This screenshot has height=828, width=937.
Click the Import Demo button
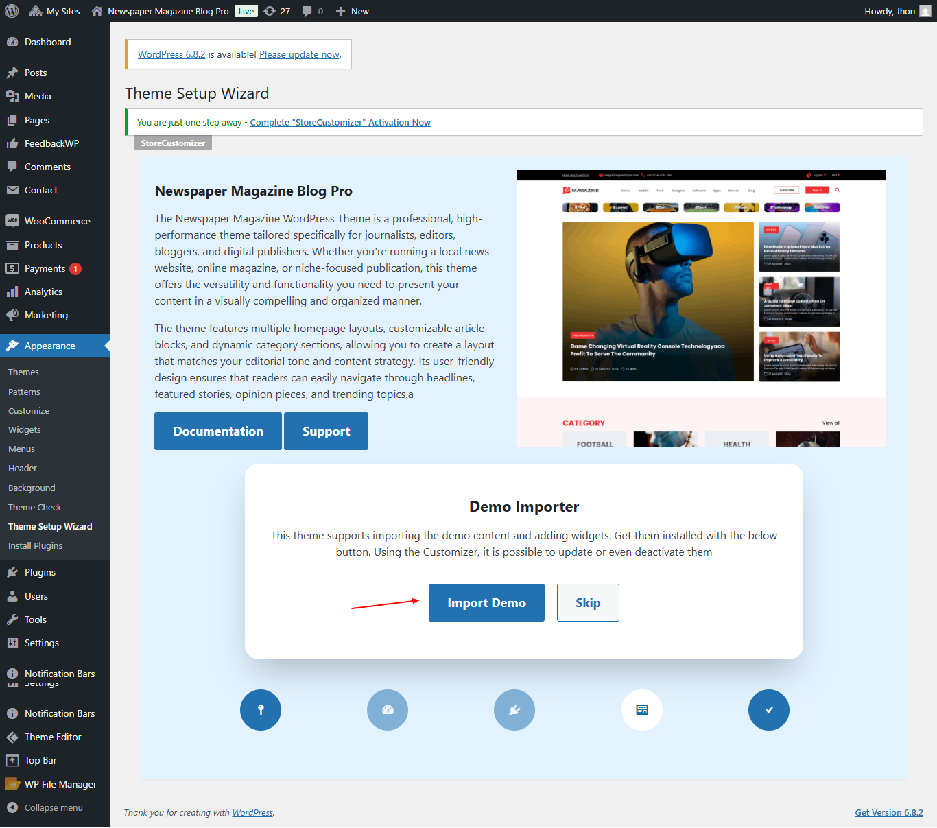[486, 602]
